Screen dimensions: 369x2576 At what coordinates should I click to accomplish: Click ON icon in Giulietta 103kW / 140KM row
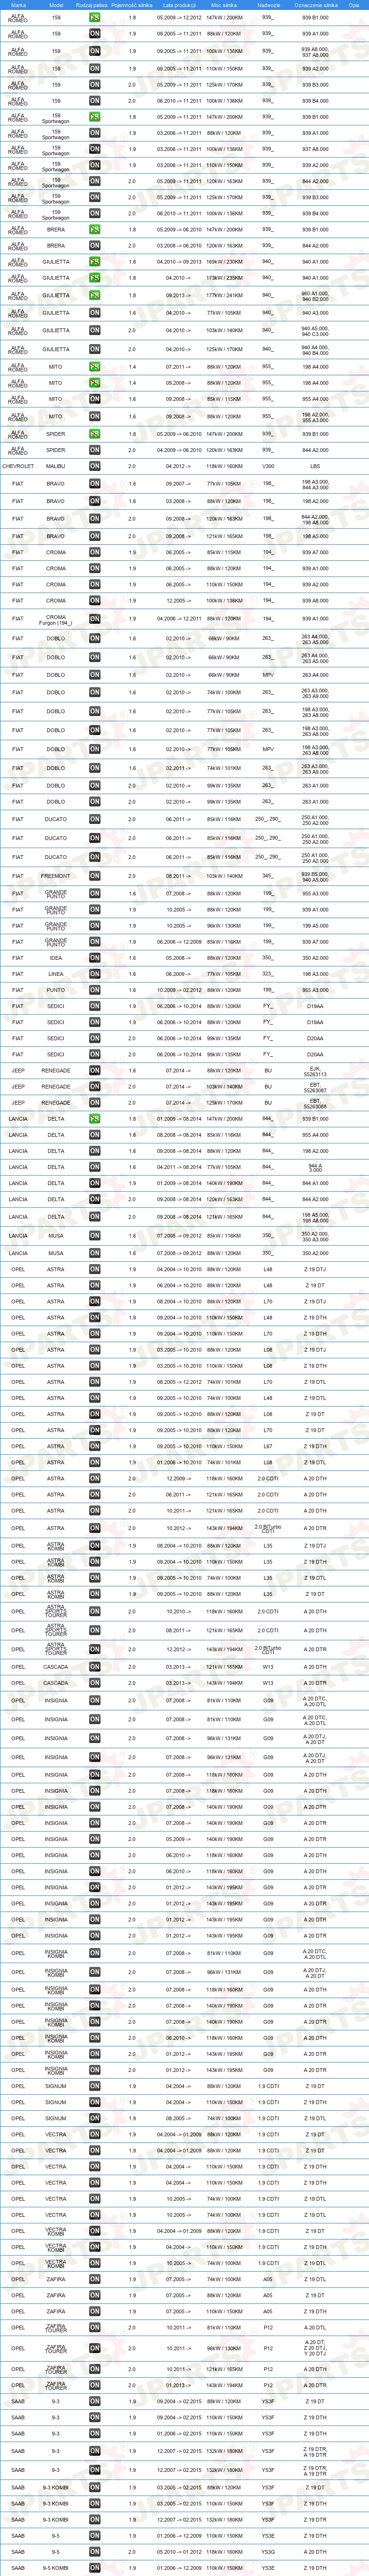[x=95, y=330]
